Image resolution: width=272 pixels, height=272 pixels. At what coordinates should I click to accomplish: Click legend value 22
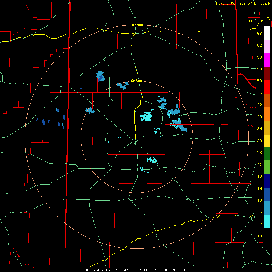coord(260,164)
